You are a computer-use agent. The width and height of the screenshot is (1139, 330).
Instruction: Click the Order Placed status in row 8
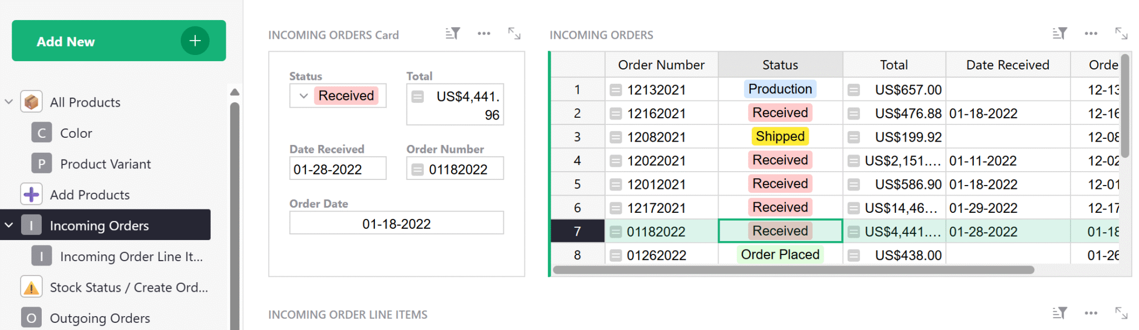(780, 254)
